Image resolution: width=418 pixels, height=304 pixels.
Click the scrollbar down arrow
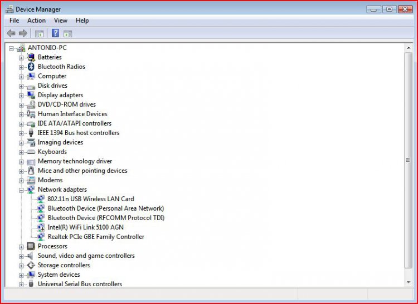[x=409, y=282]
